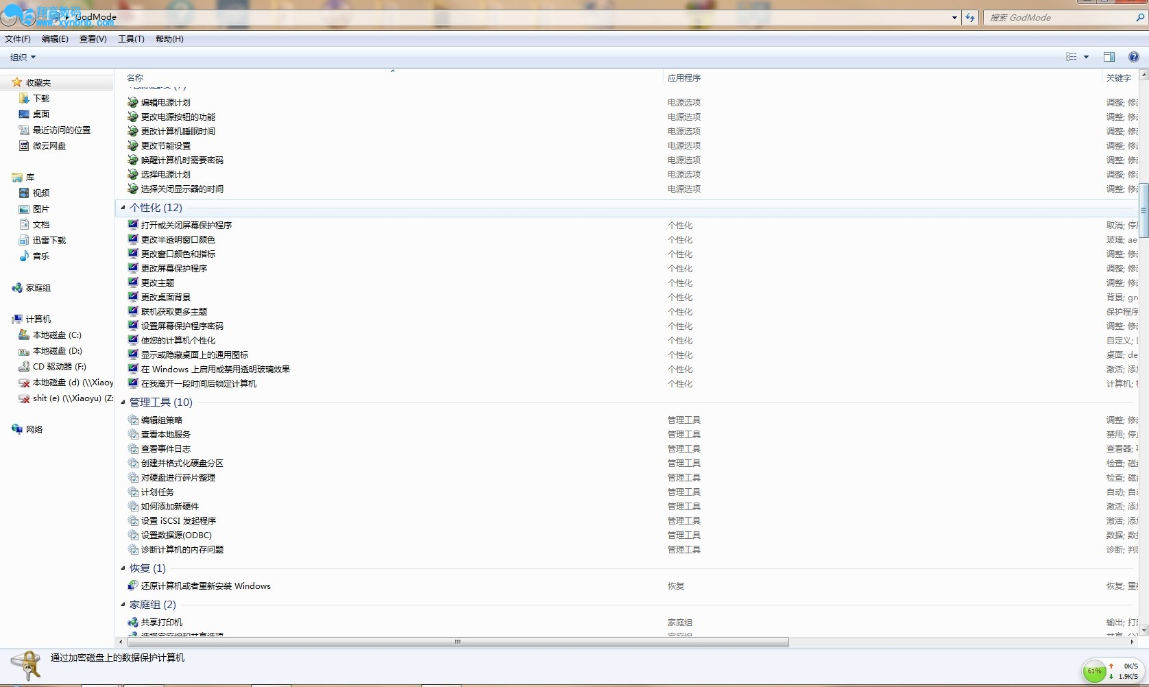Click icon for 更改电源按钮的功能
The image size is (1149, 687).
coord(133,117)
